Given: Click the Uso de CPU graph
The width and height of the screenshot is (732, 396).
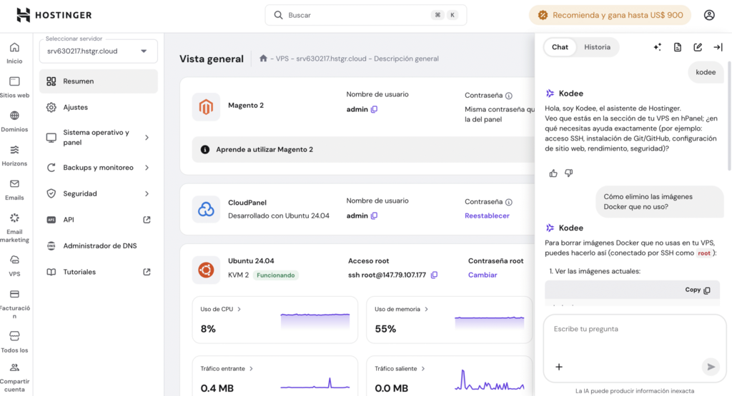Looking at the screenshot, I should coord(315,322).
